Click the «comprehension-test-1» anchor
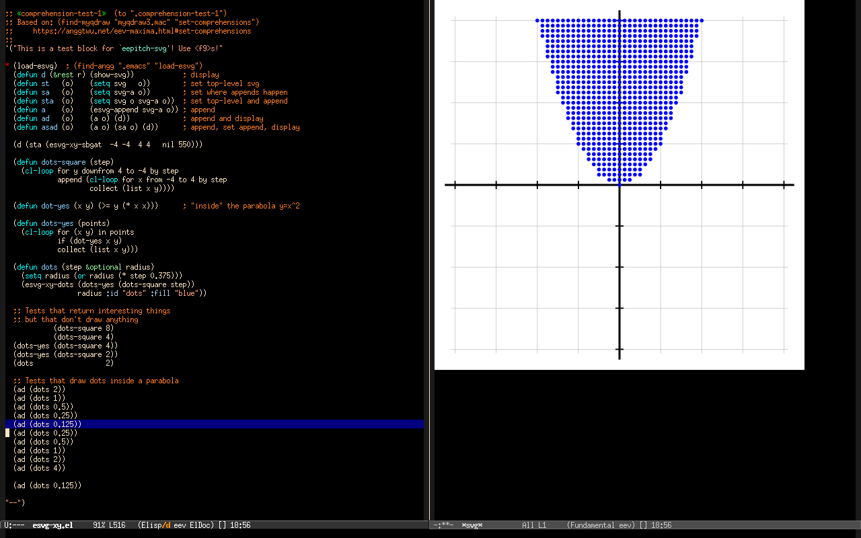Screen dimensions: 861x538 pos(62,13)
